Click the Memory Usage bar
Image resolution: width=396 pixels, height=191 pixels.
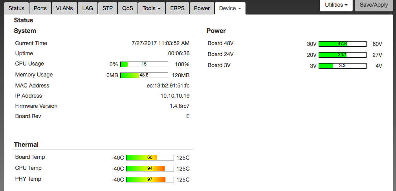144,75
